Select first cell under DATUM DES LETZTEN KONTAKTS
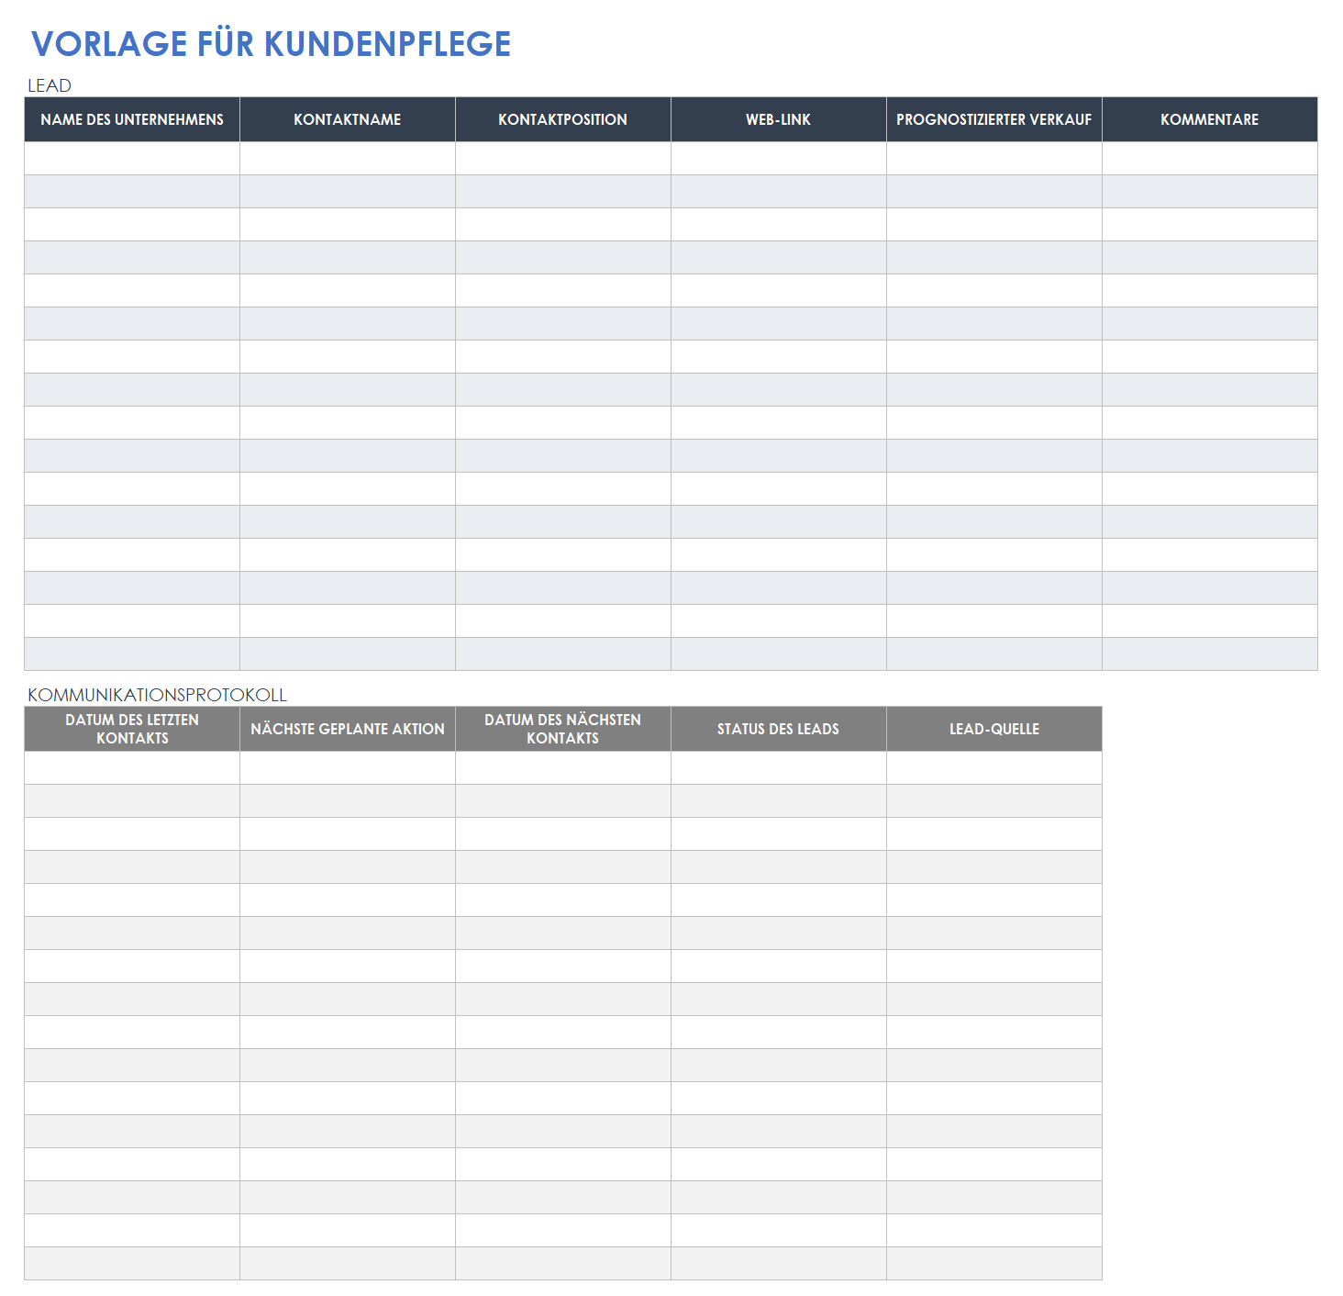This screenshot has width=1343, height=1296. click(x=132, y=768)
